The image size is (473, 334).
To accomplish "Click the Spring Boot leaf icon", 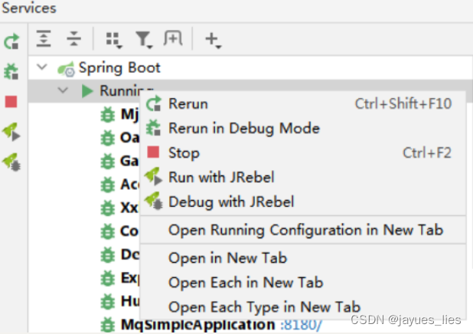I will 66,68.
